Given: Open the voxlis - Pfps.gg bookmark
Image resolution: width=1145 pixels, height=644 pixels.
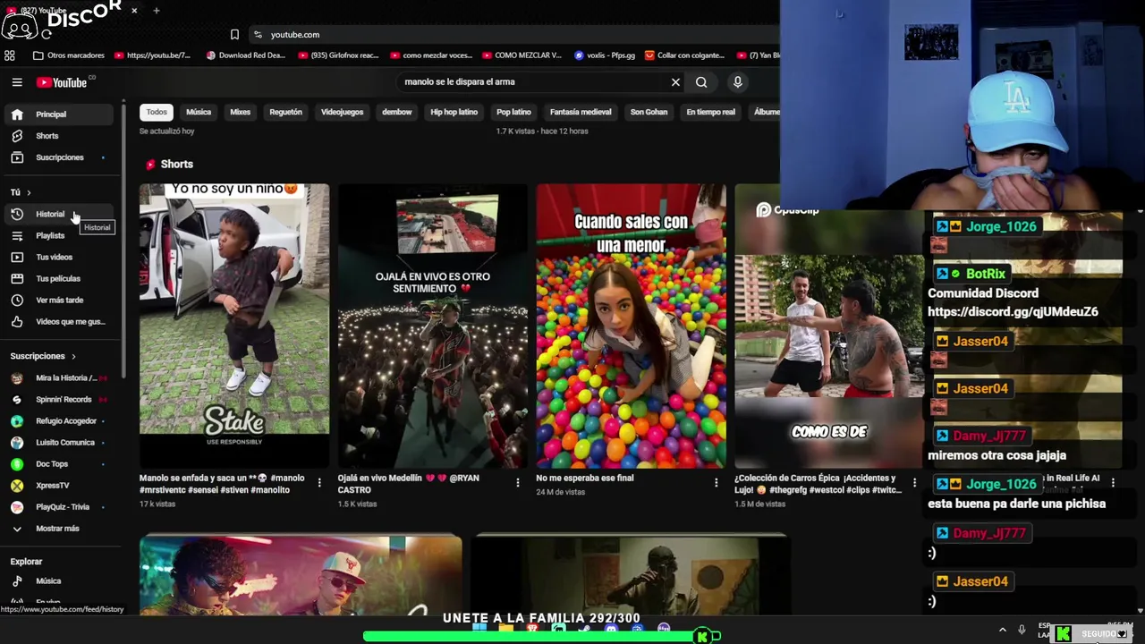Looking at the screenshot, I should (x=605, y=55).
